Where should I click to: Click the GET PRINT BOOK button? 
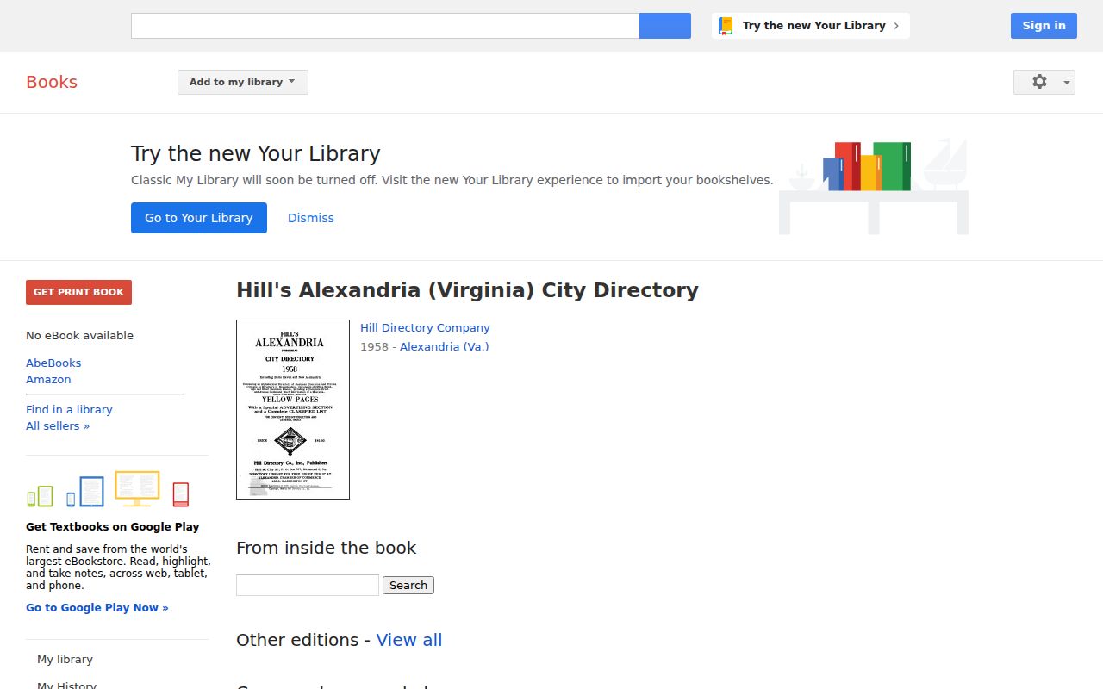[78, 292]
